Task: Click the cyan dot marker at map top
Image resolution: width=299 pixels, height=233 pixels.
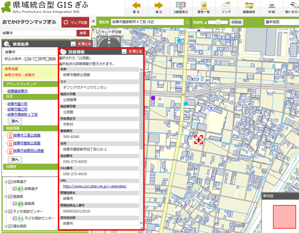Action: pos(179,41)
